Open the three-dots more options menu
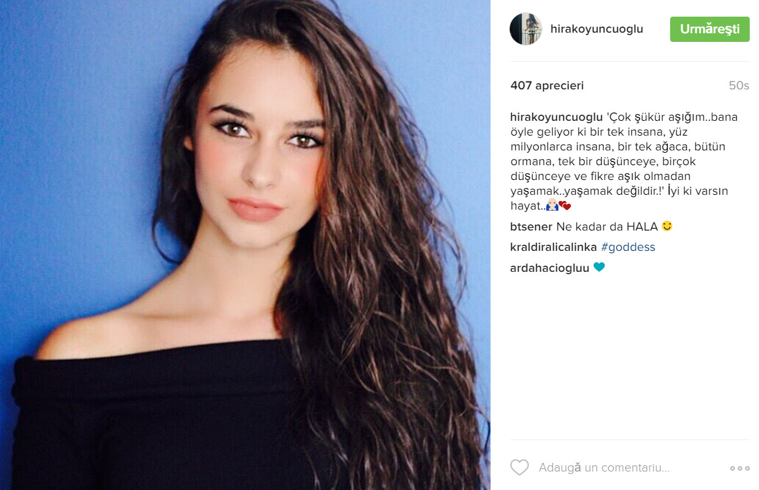Viewport: 759px width, 490px height. click(x=739, y=468)
